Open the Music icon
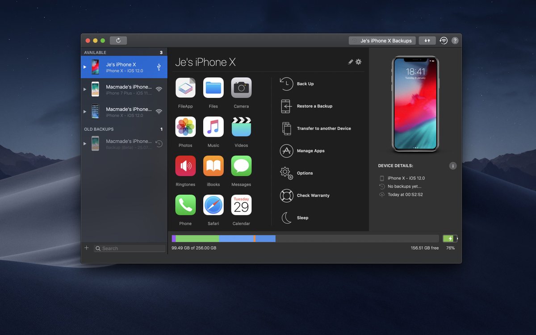The height and width of the screenshot is (335, 536). point(213,127)
